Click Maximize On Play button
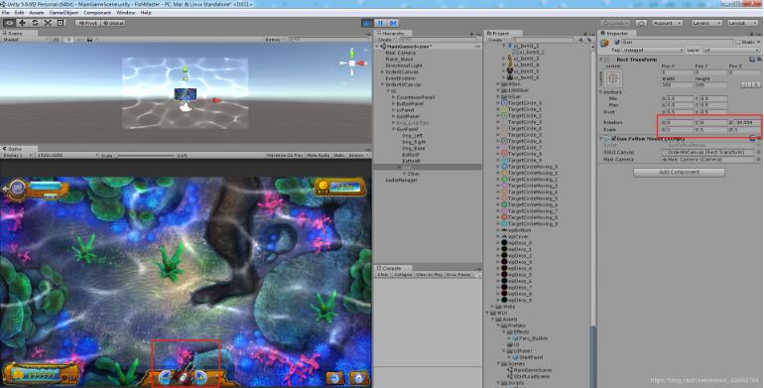 pos(285,155)
